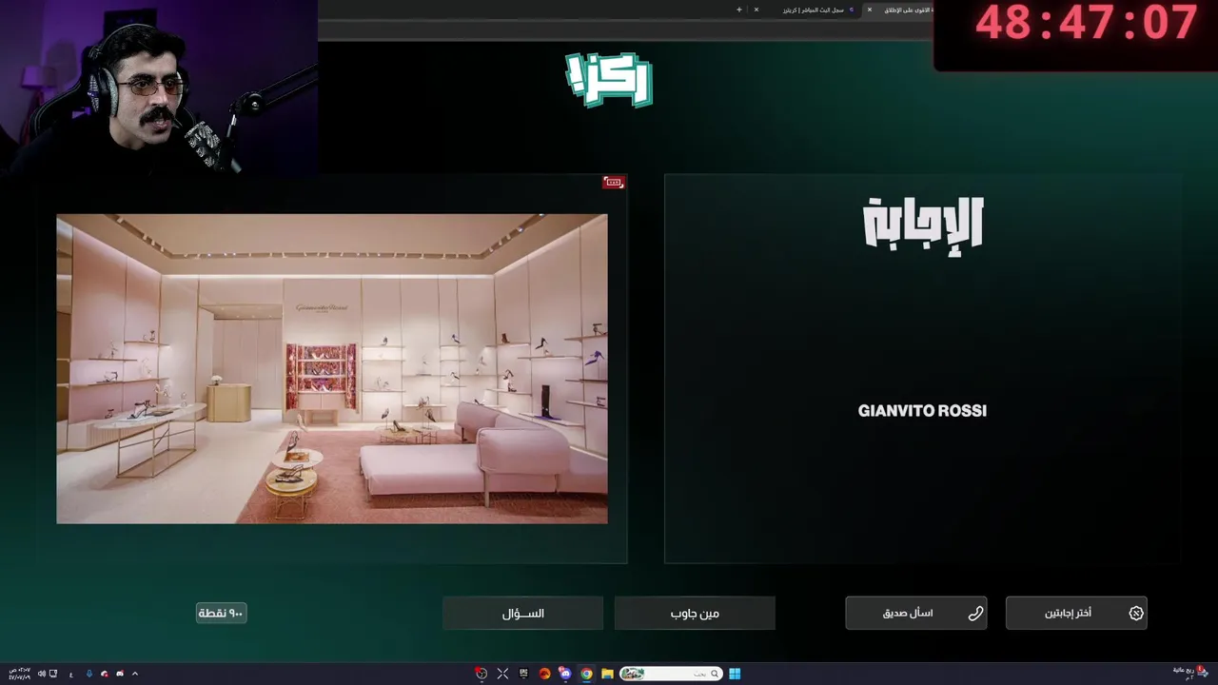
Task: Open a new browser tab
Action: 739,10
